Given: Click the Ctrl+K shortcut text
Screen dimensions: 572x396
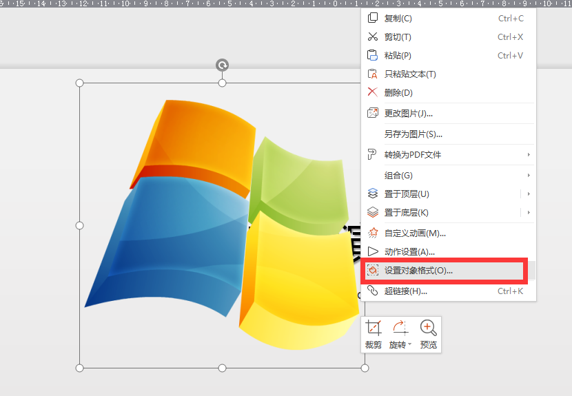Looking at the screenshot, I should click(511, 291).
